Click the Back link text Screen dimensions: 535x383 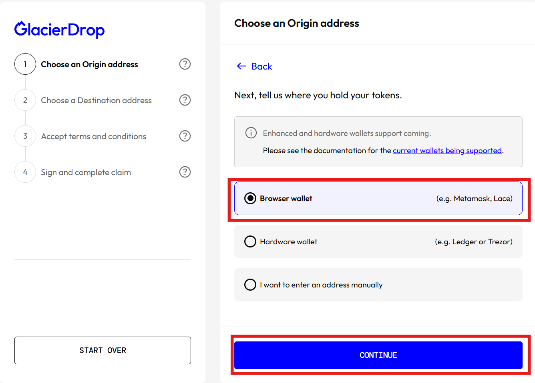pos(261,66)
